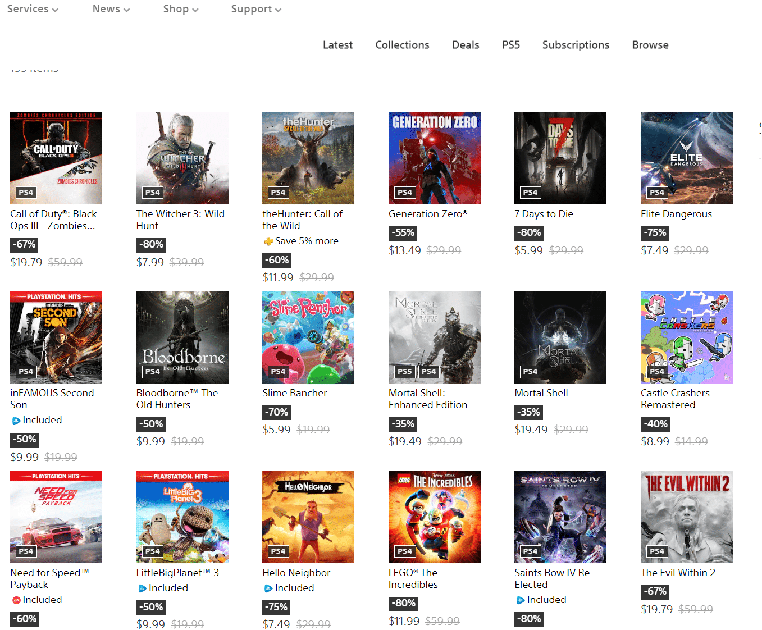Open the Generation Zero cover art

click(x=434, y=158)
